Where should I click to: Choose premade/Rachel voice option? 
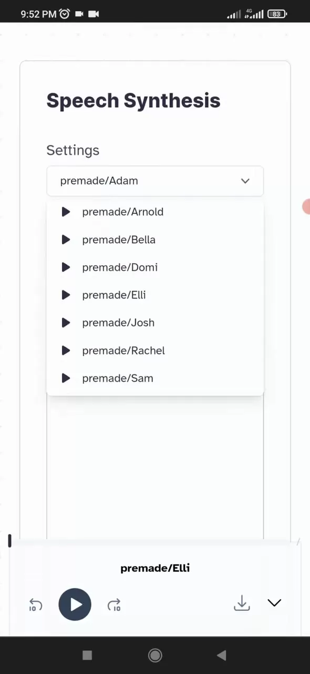point(123,351)
